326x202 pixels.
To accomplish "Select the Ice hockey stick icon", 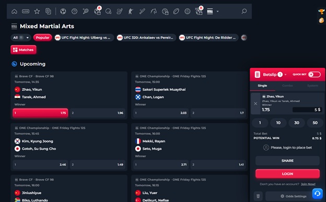I will [119, 11].
